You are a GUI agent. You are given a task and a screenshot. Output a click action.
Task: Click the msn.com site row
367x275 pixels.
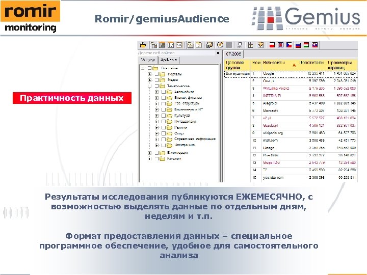(304, 141)
